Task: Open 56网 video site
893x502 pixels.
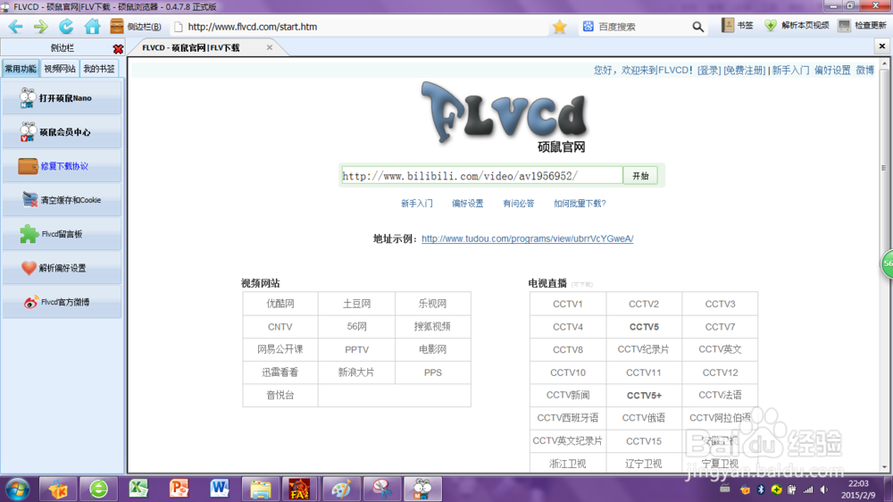Action: coord(356,327)
